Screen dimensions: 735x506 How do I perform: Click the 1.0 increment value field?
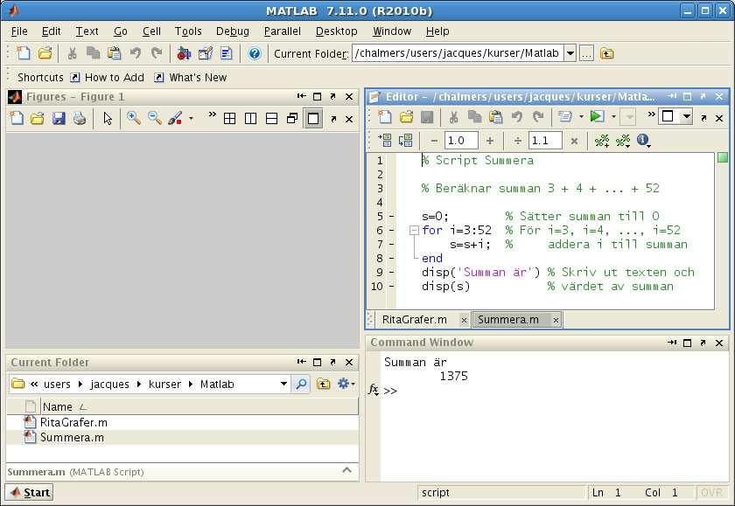(x=461, y=141)
